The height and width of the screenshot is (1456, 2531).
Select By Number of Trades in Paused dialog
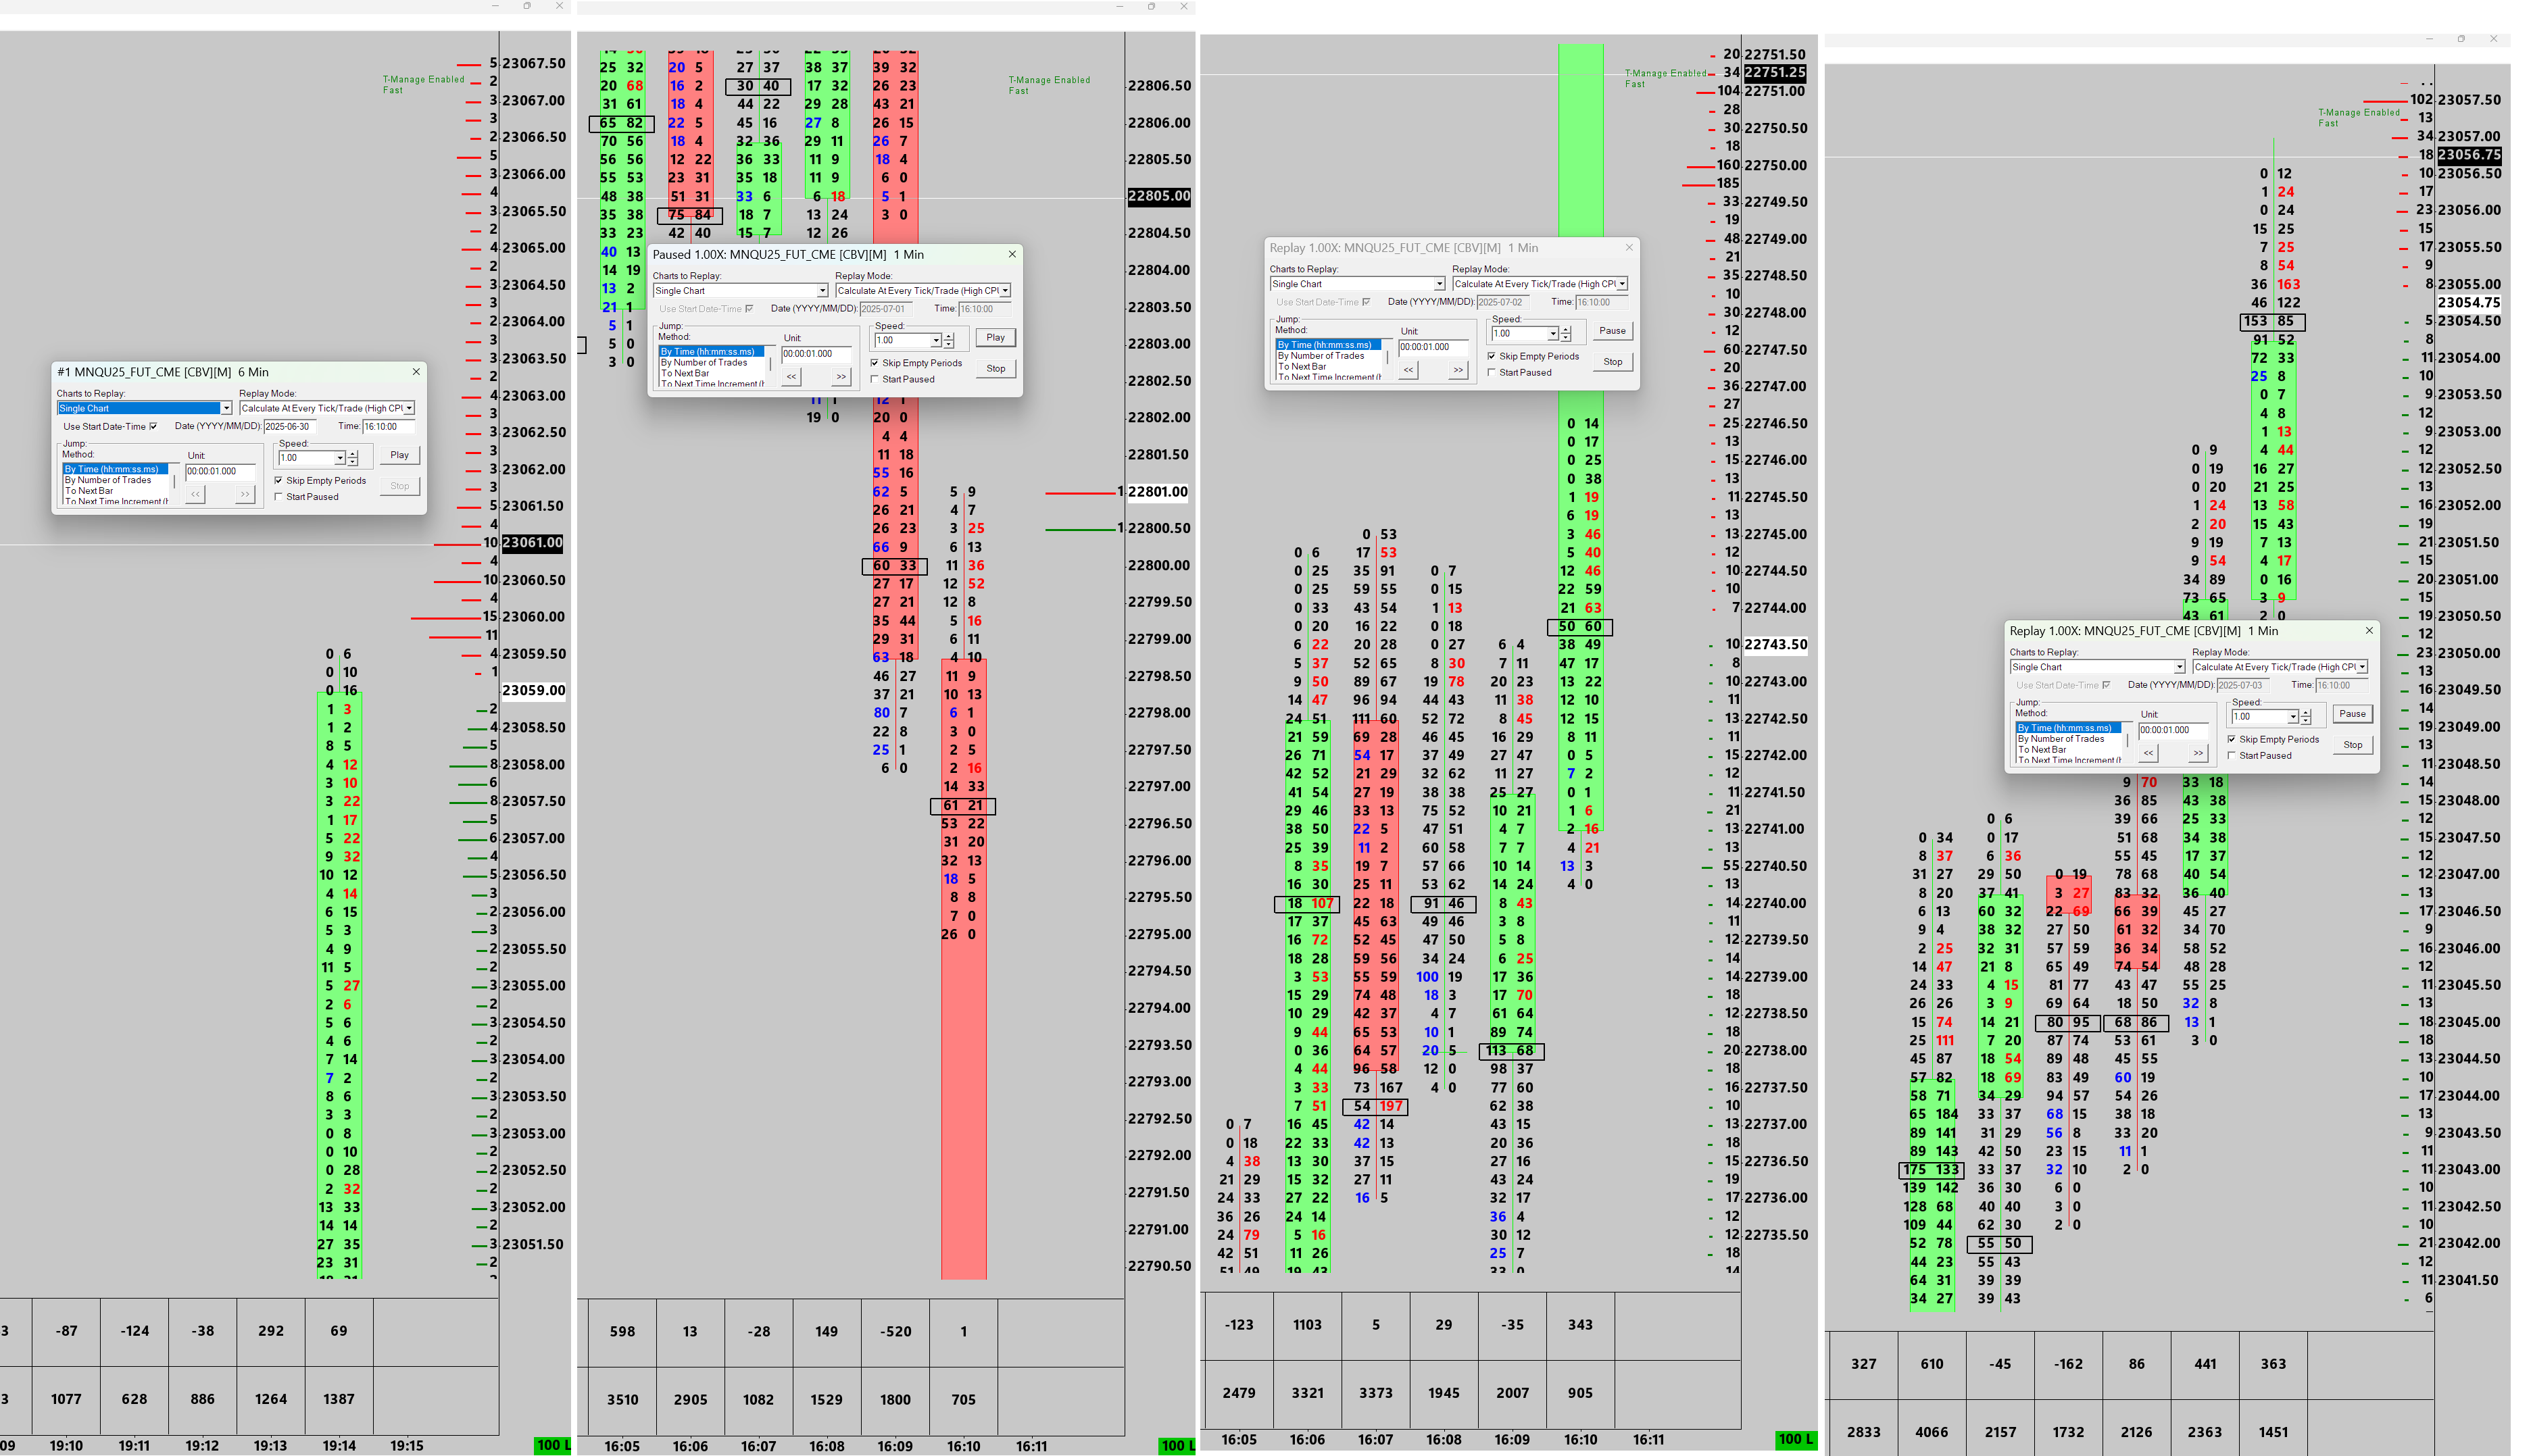(x=704, y=362)
